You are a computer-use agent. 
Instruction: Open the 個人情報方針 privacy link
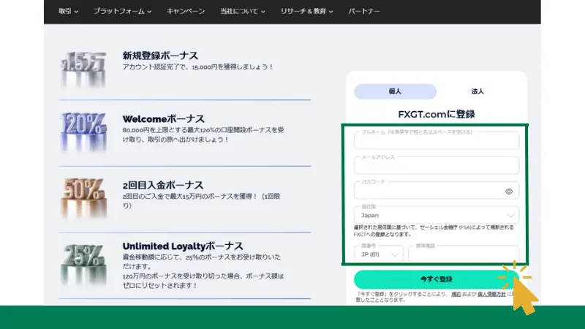[491, 294]
